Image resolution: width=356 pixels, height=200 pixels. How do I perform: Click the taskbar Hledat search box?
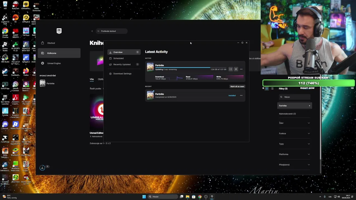pos(163,197)
